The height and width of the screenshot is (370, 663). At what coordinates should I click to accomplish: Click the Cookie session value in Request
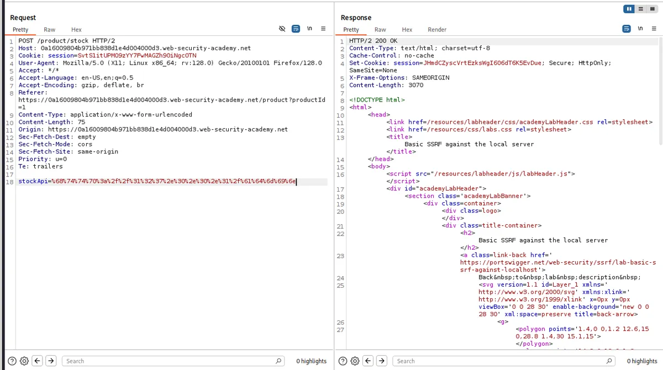(x=136, y=55)
